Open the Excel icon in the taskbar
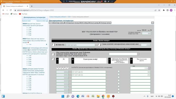The height and width of the screenshot is (99, 176). point(93,96)
